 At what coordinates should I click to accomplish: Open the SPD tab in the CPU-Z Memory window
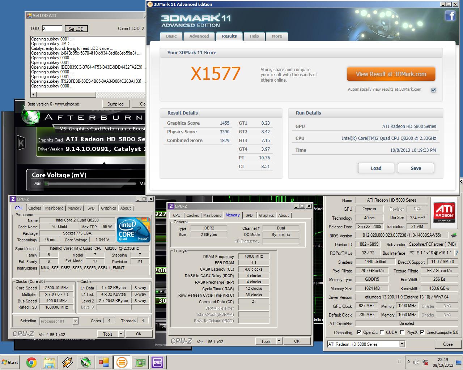tap(249, 215)
